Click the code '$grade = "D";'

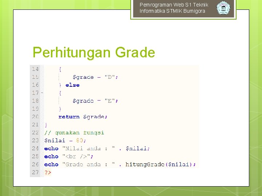(95, 77)
